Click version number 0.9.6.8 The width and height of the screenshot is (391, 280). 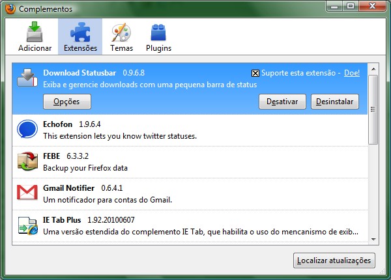click(x=134, y=73)
